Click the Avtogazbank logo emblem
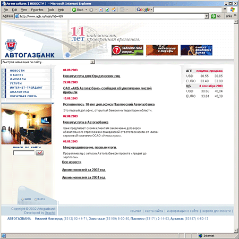Viewport: 239px width, 239px height. tap(11, 46)
